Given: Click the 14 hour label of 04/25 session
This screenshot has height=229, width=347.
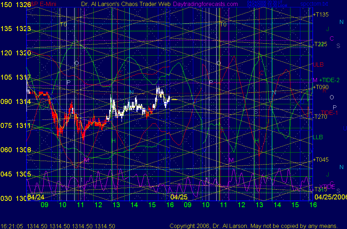Looking at the screenshot, I should tap(277, 205).
